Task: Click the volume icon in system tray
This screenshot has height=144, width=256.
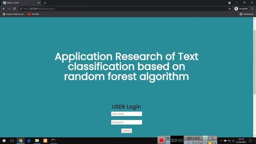Action: tap(229, 140)
